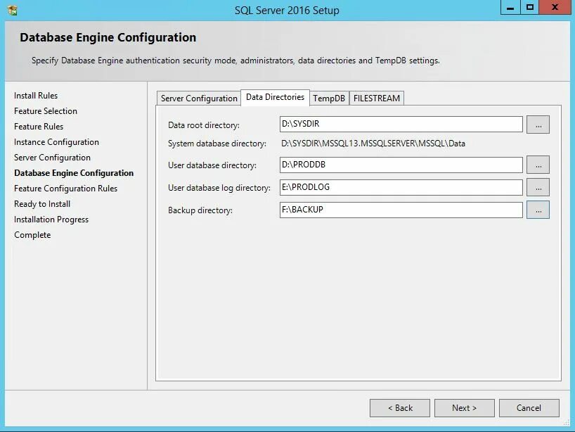Image resolution: width=575 pixels, height=432 pixels.
Task: Proceed with the Next button
Action: point(464,408)
